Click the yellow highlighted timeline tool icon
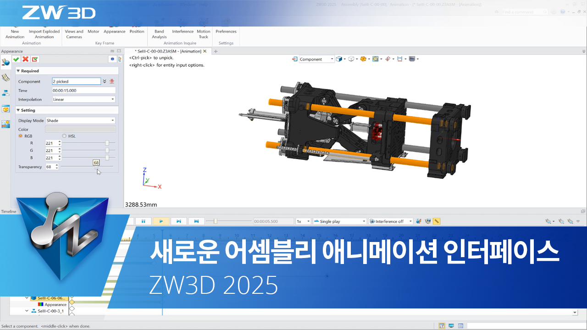Viewport: 587px width, 330px height. tap(437, 221)
